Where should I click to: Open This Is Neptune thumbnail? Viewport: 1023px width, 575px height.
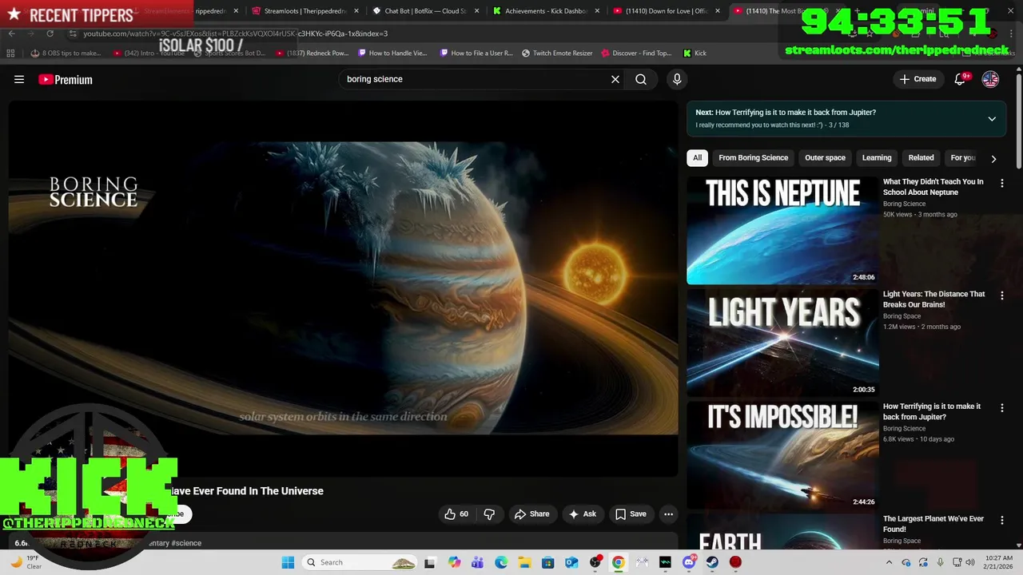click(782, 231)
